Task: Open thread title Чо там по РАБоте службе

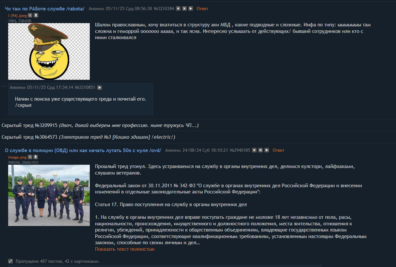Action: pos(45,8)
